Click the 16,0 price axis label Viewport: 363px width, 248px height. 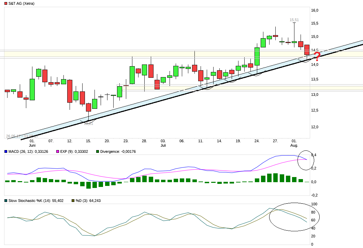click(x=315, y=10)
